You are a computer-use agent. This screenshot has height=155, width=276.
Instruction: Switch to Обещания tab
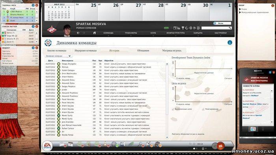143,51
